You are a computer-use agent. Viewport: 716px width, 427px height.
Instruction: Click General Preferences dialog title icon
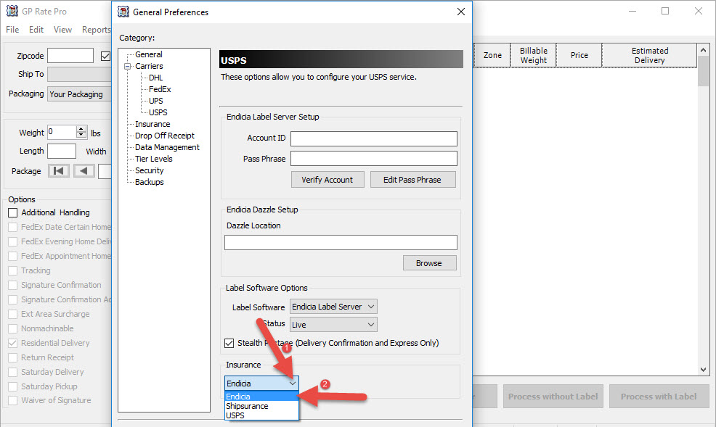[123, 12]
